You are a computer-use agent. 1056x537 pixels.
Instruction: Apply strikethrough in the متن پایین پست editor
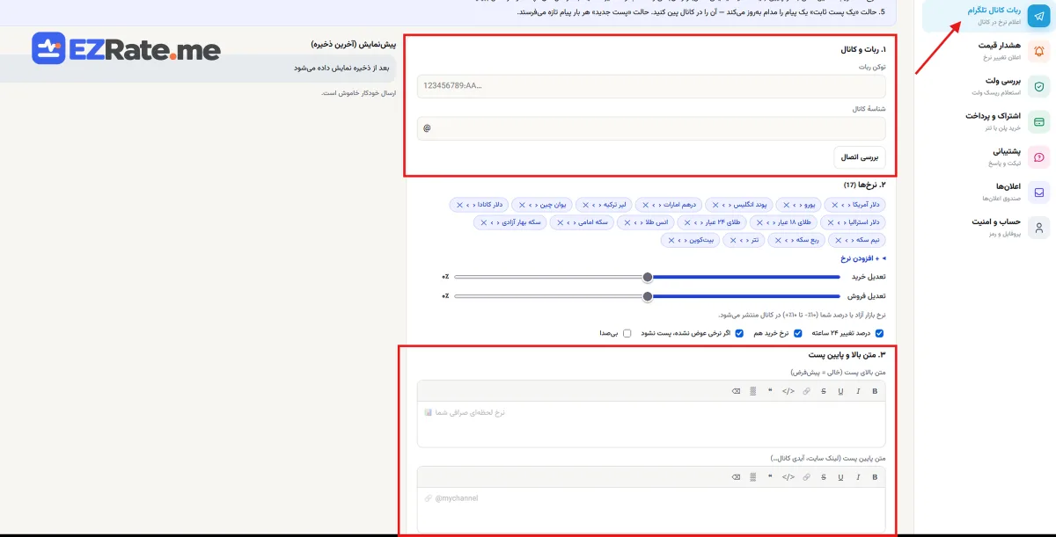(824, 477)
